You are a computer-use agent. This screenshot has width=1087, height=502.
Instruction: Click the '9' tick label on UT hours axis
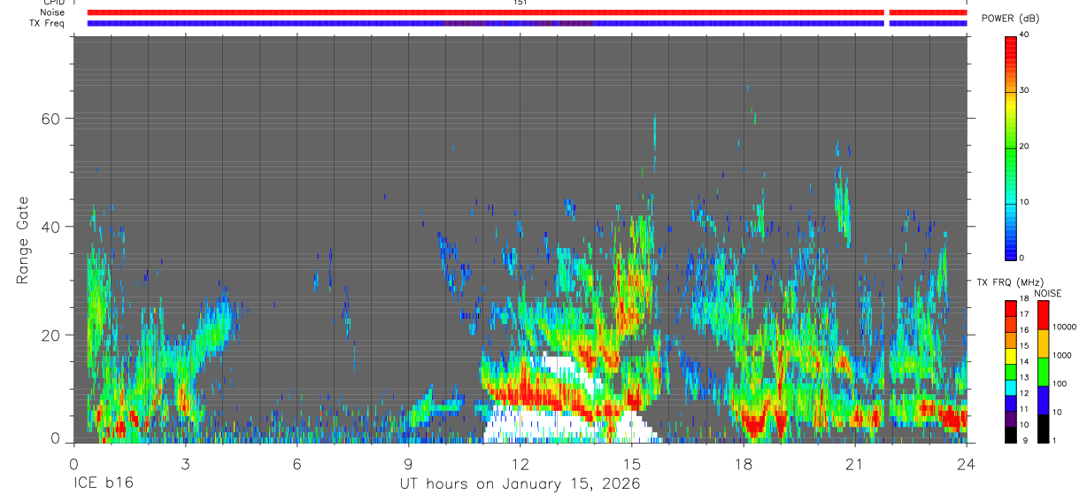(408, 463)
